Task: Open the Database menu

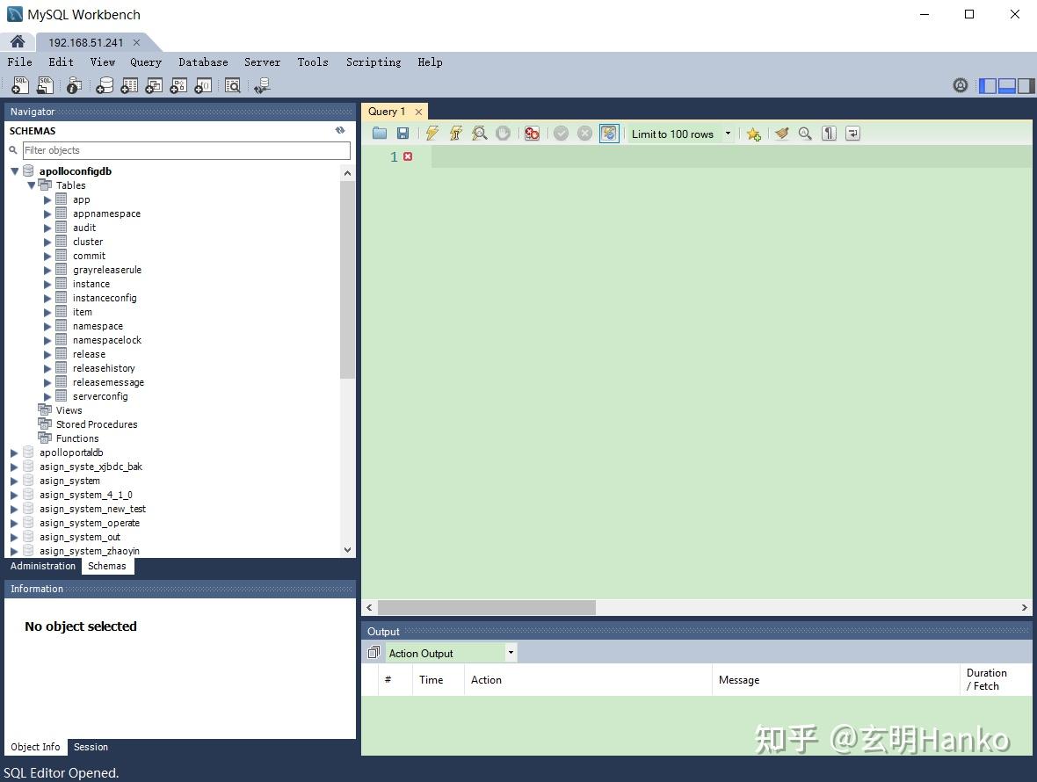Action: (203, 62)
